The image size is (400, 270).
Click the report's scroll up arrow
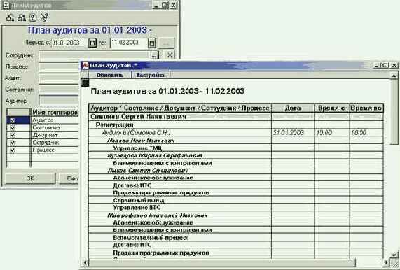(394, 76)
